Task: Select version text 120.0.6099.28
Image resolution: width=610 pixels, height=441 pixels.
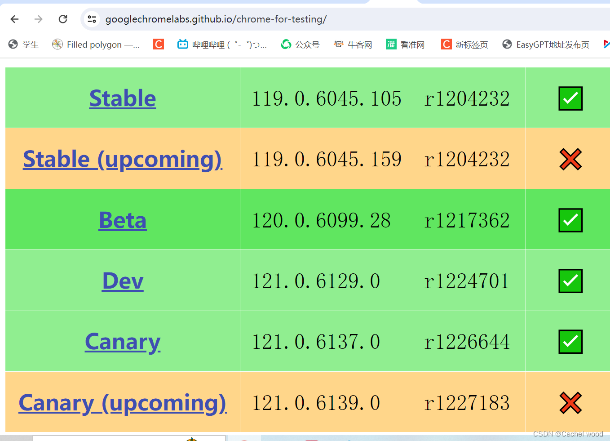Action: pyautogui.click(x=321, y=220)
